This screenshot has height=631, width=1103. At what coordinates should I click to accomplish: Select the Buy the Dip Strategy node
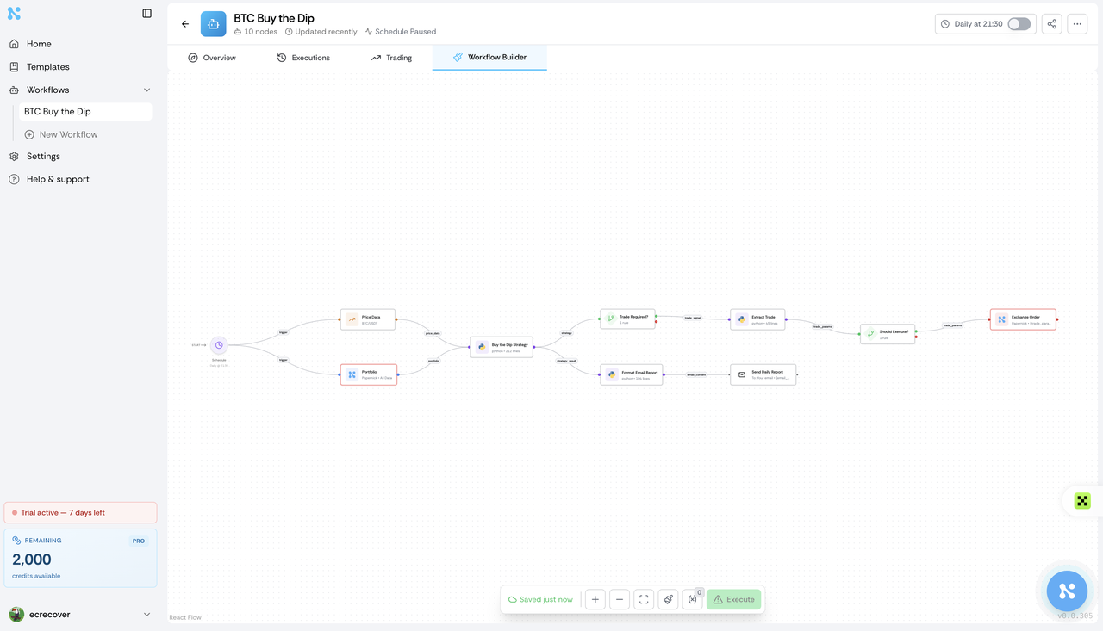[x=502, y=347]
